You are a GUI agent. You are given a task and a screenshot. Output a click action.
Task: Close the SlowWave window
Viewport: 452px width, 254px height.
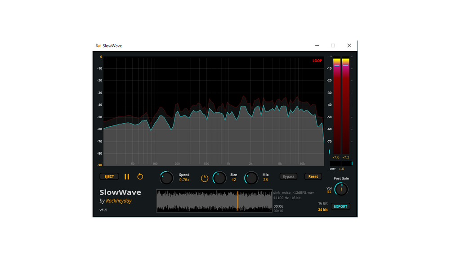[x=349, y=45]
